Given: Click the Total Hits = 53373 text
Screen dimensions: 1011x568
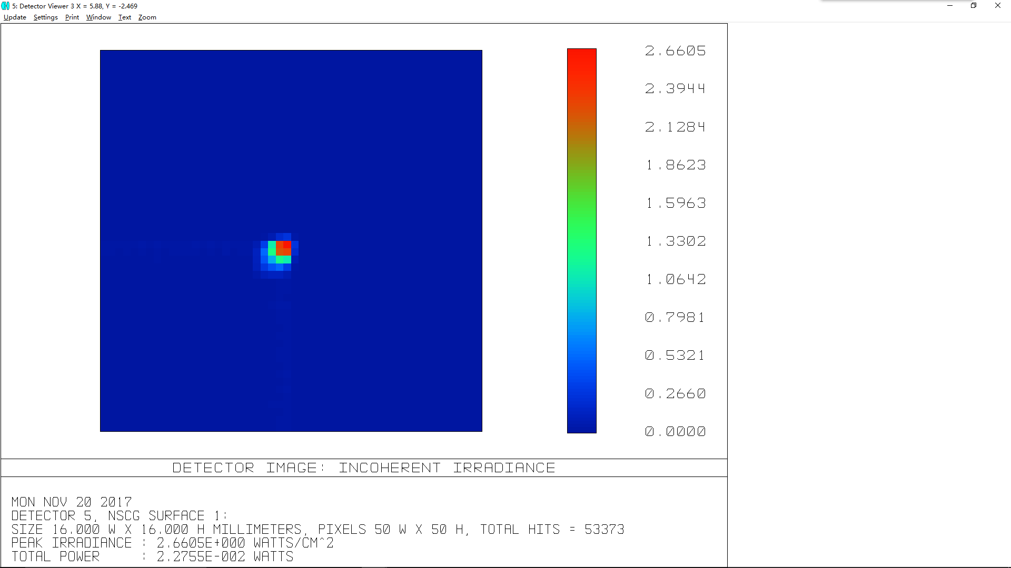Looking at the screenshot, I should coord(552,530).
